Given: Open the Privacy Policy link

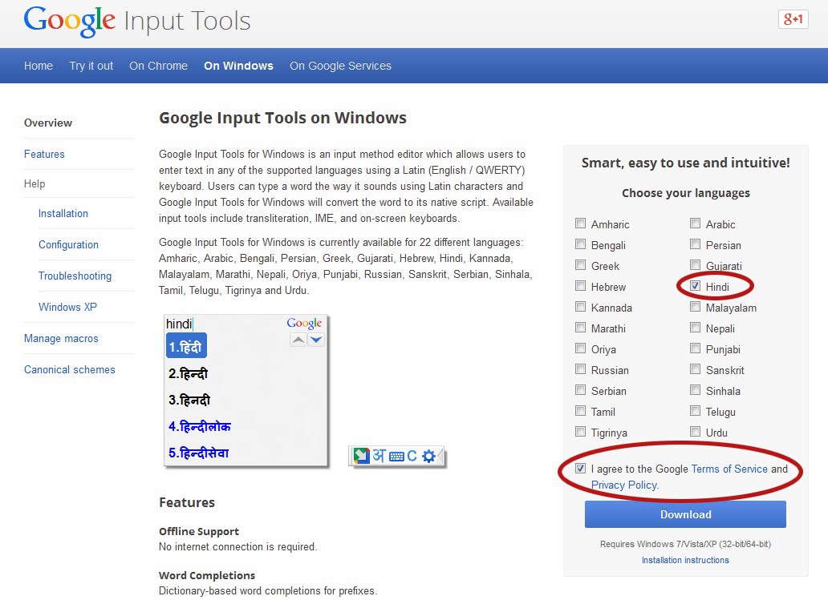Looking at the screenshot, I should 625,485.
